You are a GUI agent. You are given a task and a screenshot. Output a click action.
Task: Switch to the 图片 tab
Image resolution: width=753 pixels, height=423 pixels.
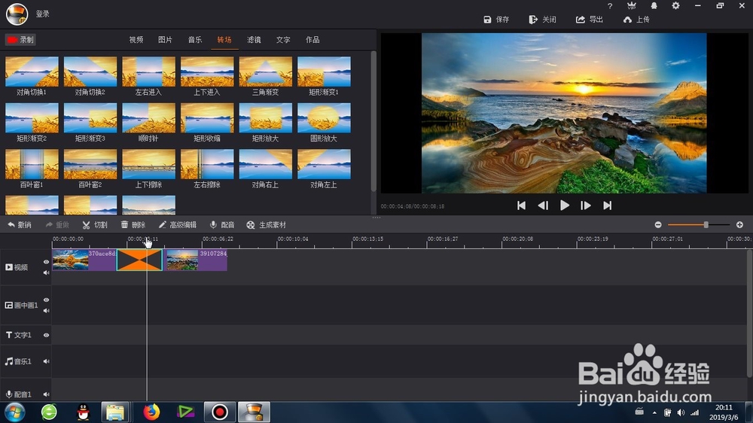[x=165, y=40]
